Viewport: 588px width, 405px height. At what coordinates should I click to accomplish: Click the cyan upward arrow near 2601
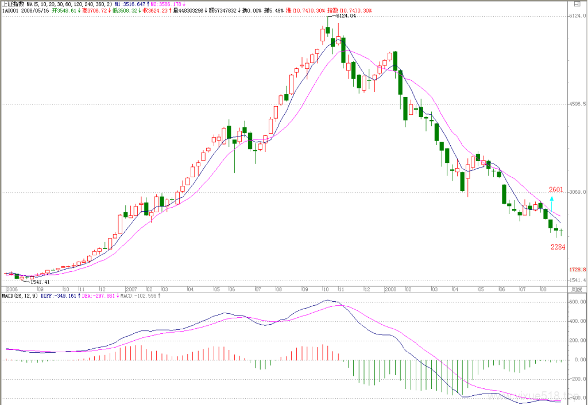click(x=551, y=204)
